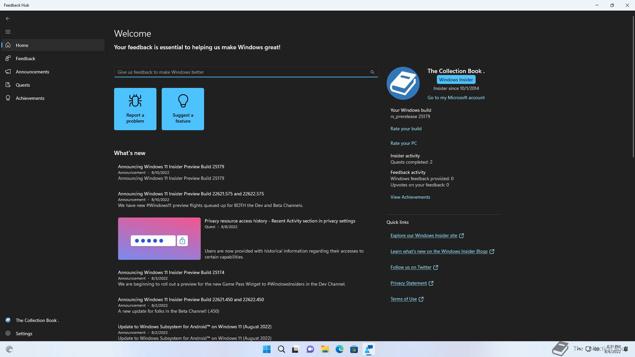Click the Rate your build link
This screenshot has width=635, height=357.
tap(406, 129)
